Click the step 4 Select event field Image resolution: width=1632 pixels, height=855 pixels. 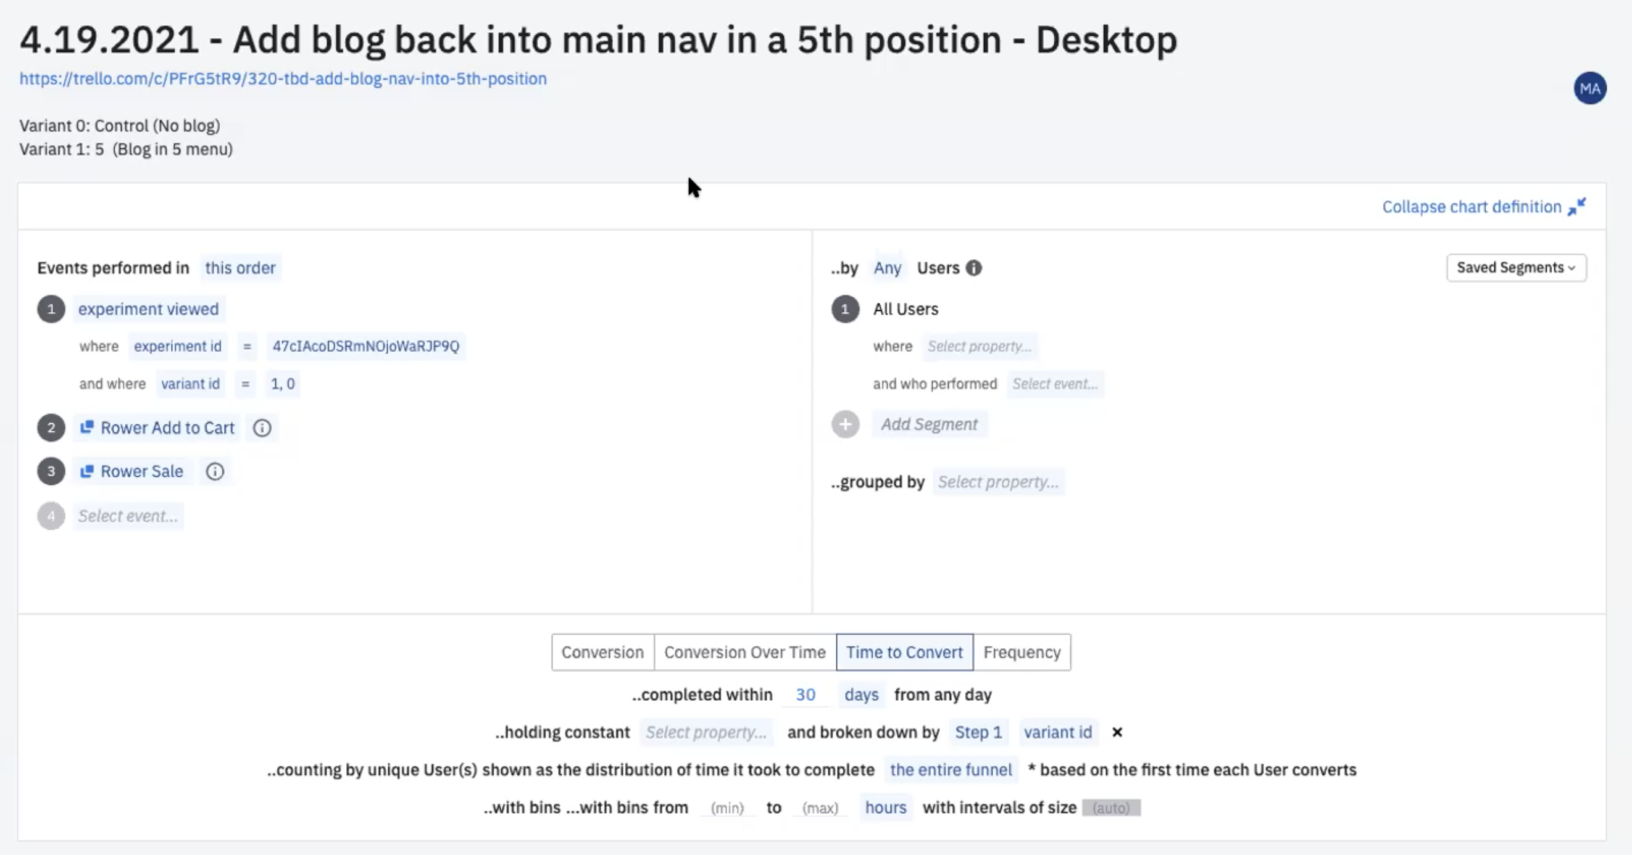coord(128,516)
